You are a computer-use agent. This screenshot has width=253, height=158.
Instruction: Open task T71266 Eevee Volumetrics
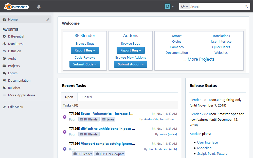coord(107,114)
